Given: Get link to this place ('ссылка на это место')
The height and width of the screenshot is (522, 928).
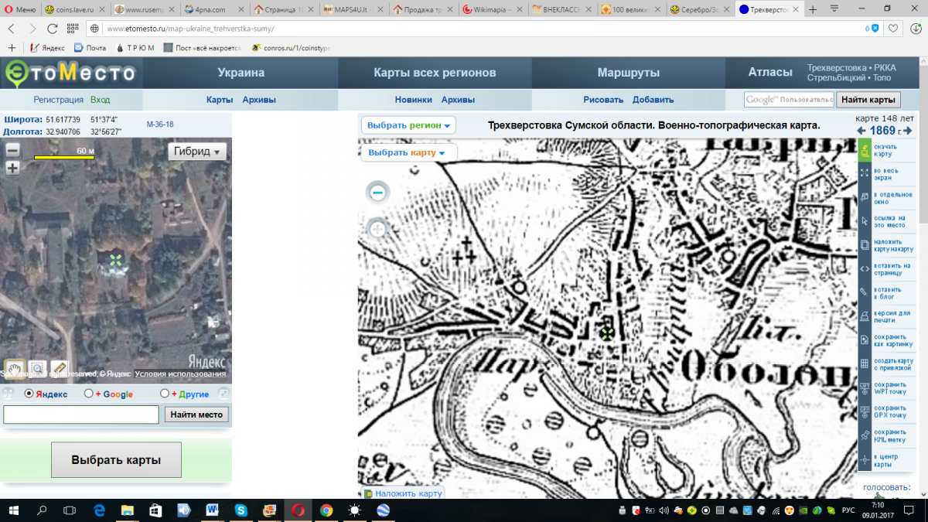Looking at the screenshot, I should coord(865,220).
